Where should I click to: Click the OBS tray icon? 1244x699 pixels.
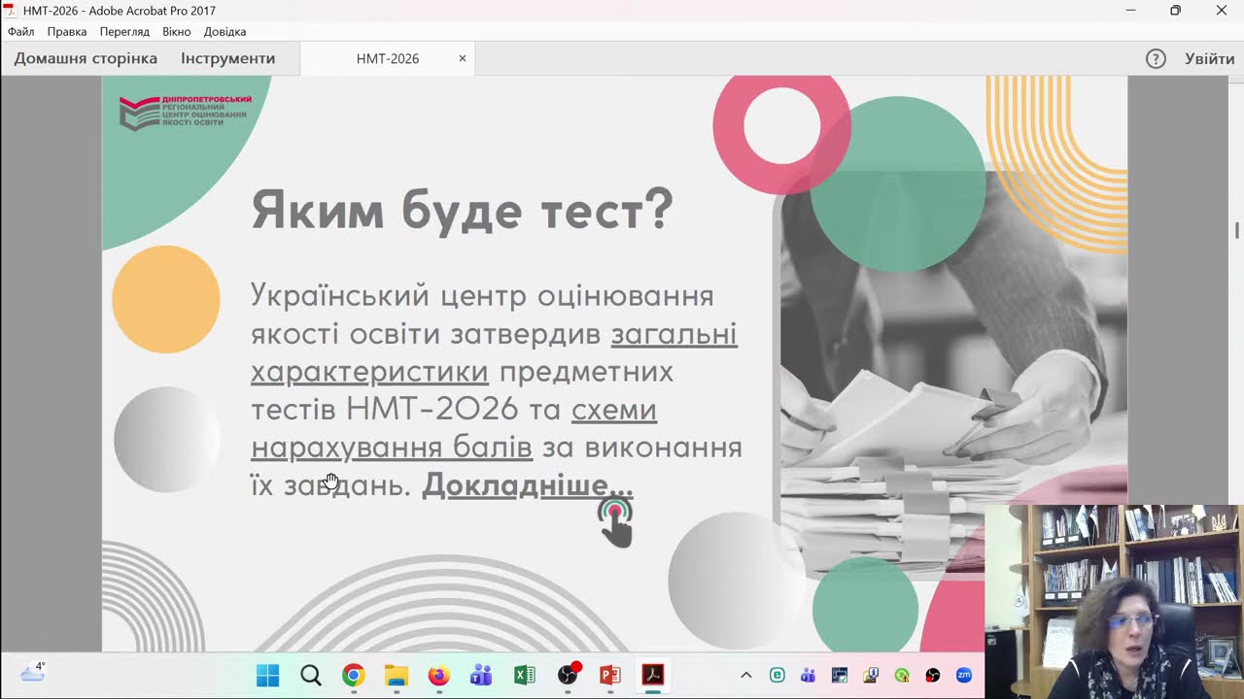(x=933, y=675)
